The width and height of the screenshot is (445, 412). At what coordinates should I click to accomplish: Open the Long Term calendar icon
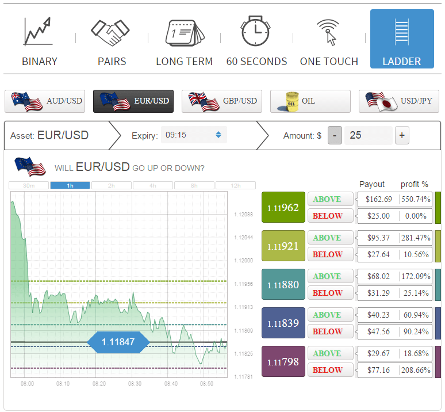click(x=185, y=33)
